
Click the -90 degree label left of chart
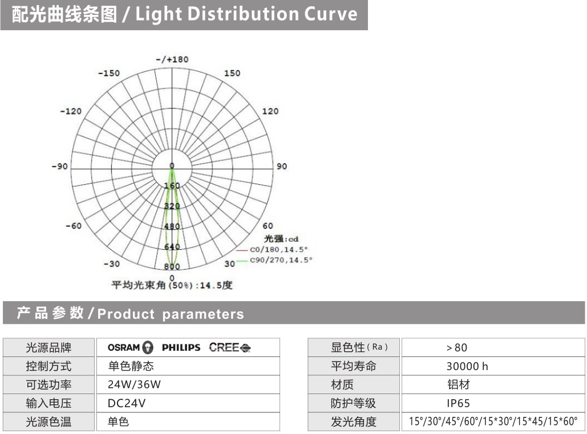[x=60, y=167]
